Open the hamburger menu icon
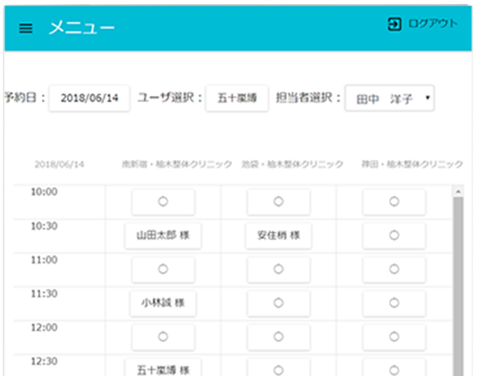Viewport: 477px width, 376px height. click(x=25, y=29)
